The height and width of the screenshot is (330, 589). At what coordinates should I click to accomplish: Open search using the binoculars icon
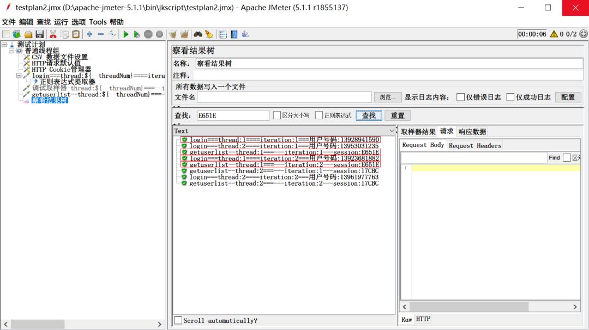[197, 34]
